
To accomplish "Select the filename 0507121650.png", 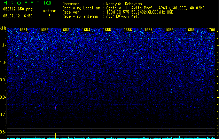I will point(18,9).
